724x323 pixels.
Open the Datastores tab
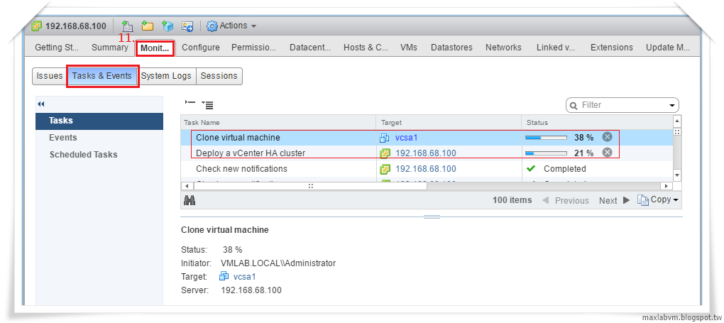pyautogui.click(x=451, y=47)
